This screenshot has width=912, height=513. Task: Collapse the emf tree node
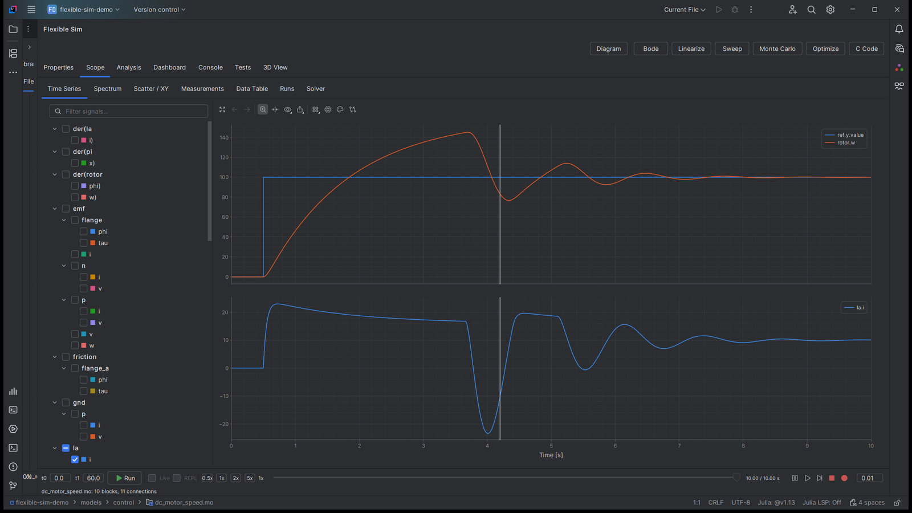[x=55, y=209]
